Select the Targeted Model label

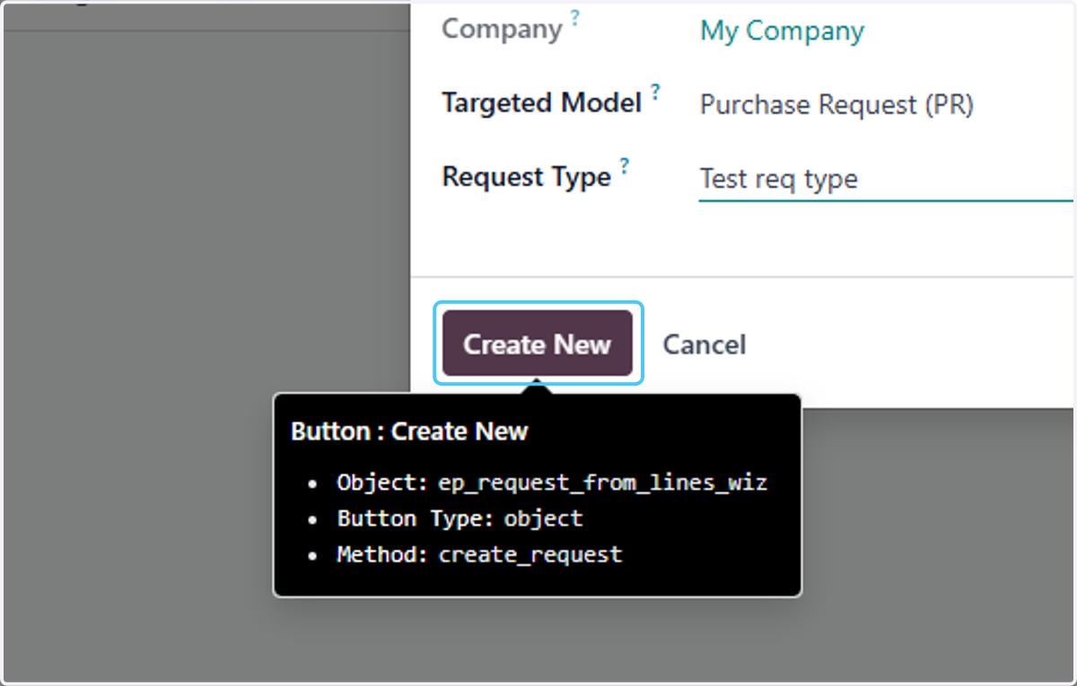(x=541, y=103)
